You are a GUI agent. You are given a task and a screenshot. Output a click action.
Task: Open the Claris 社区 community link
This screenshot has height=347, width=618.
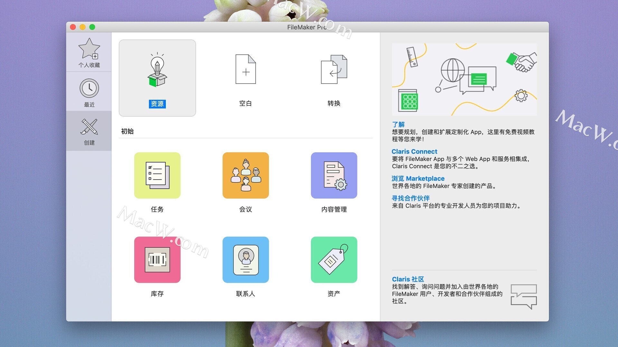[x=408, y=279]
